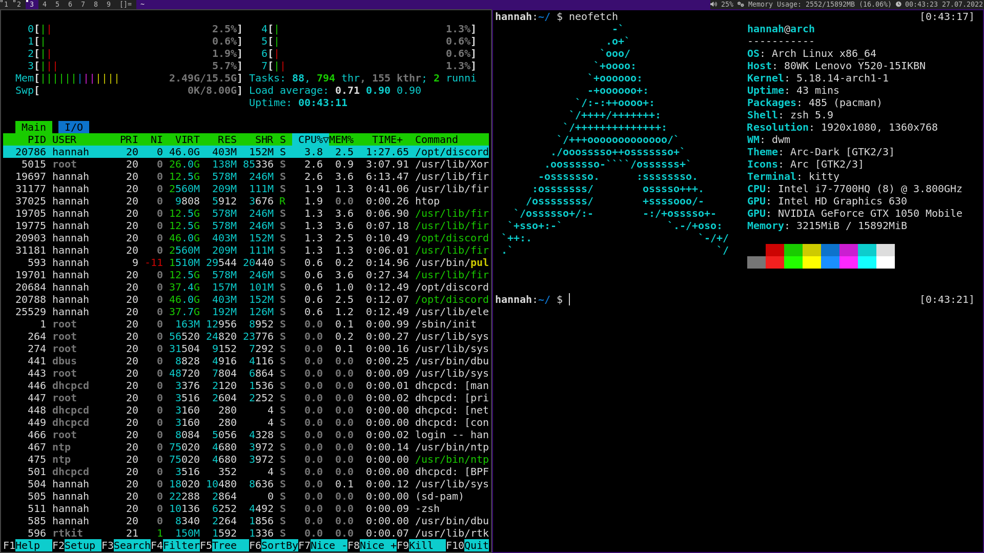Select the Xorg process row PID 5015

click(246, 164)
